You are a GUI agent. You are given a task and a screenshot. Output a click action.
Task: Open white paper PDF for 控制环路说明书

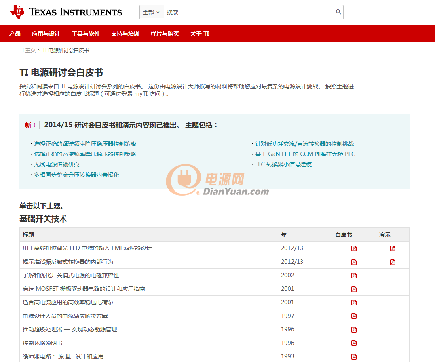tap(354, 343)
